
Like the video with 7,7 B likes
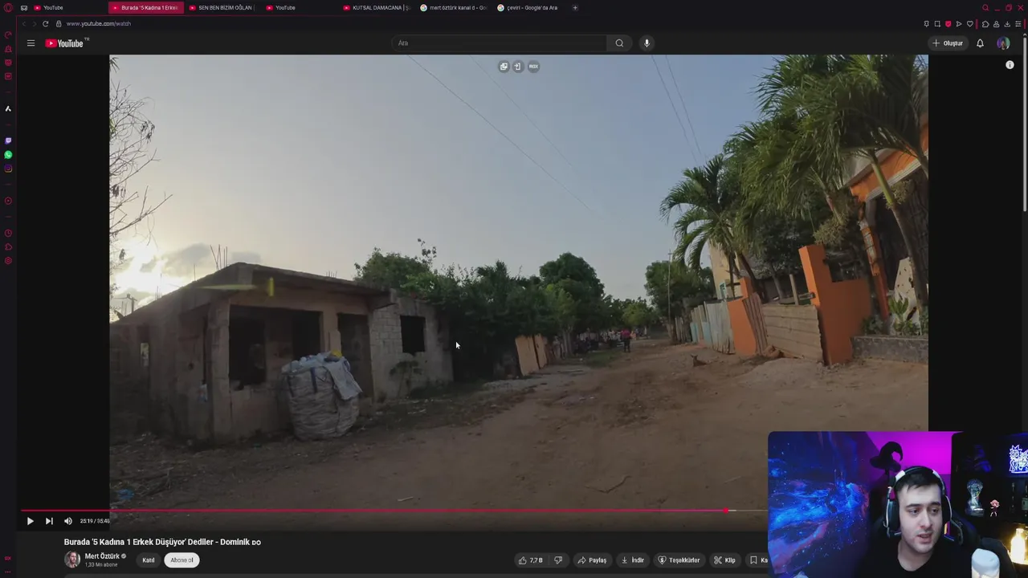coord(530,560)
